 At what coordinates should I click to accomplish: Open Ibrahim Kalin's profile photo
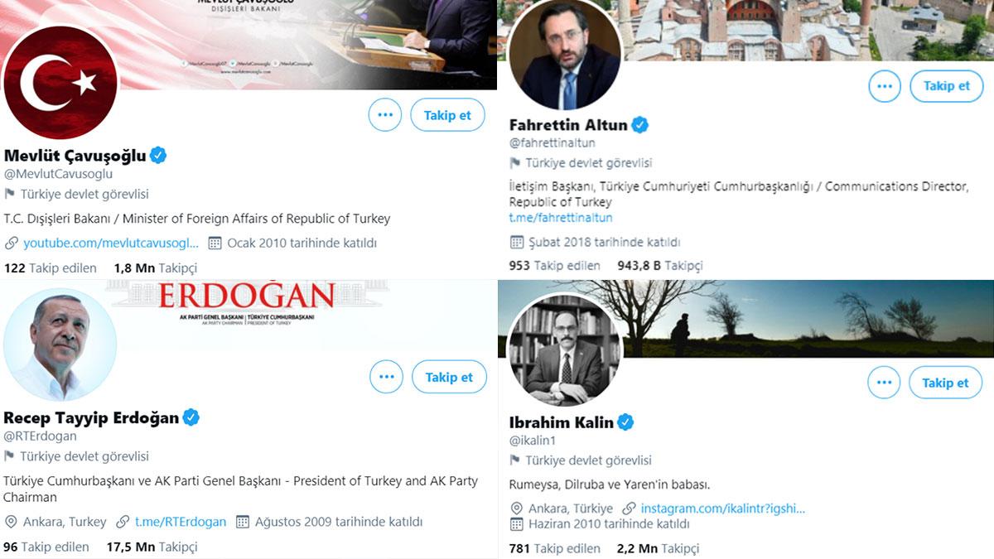click(563, 350)
